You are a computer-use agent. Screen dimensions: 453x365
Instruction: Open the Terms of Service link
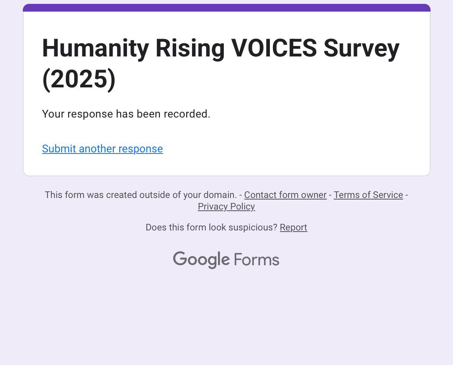[x=368, y=195]
